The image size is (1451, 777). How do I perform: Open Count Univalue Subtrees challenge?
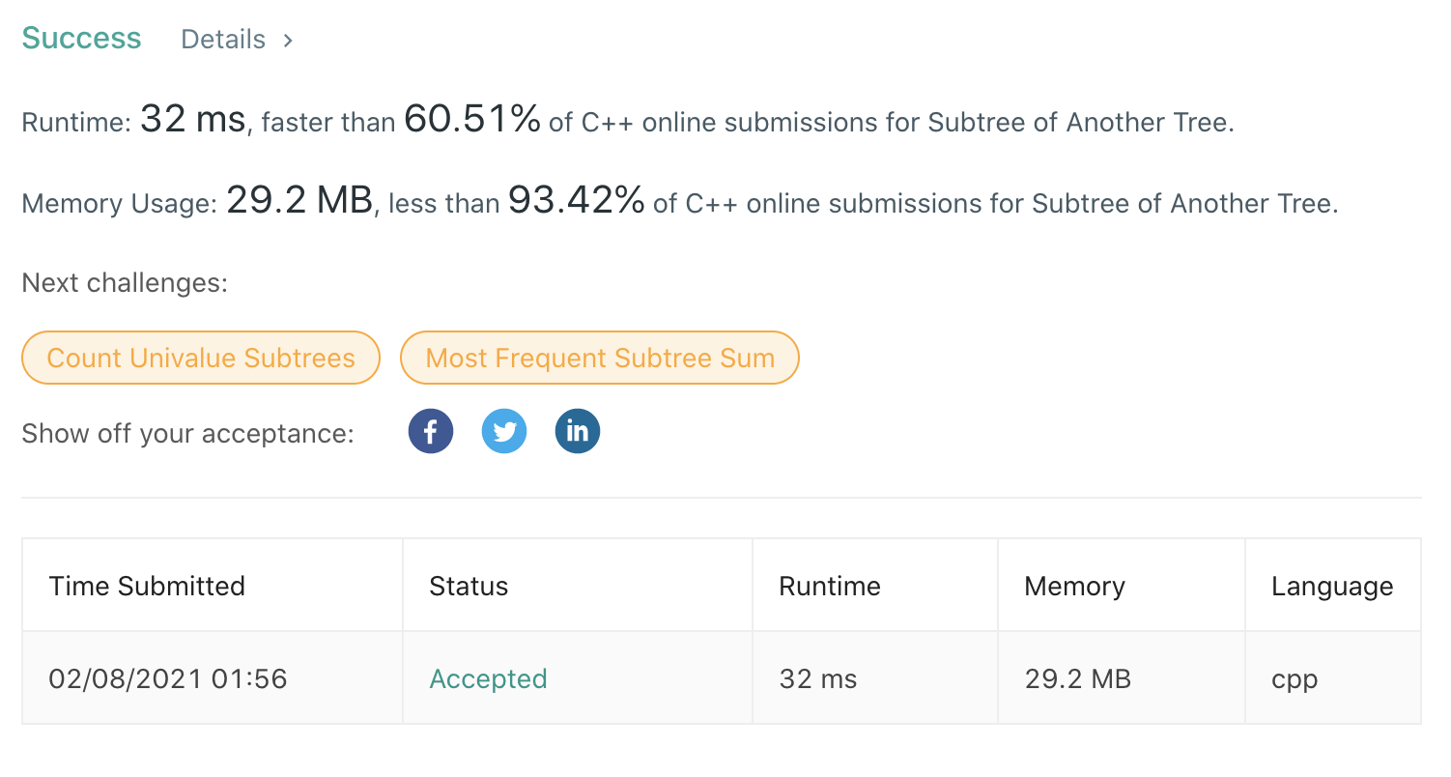(x=201, y=358)
